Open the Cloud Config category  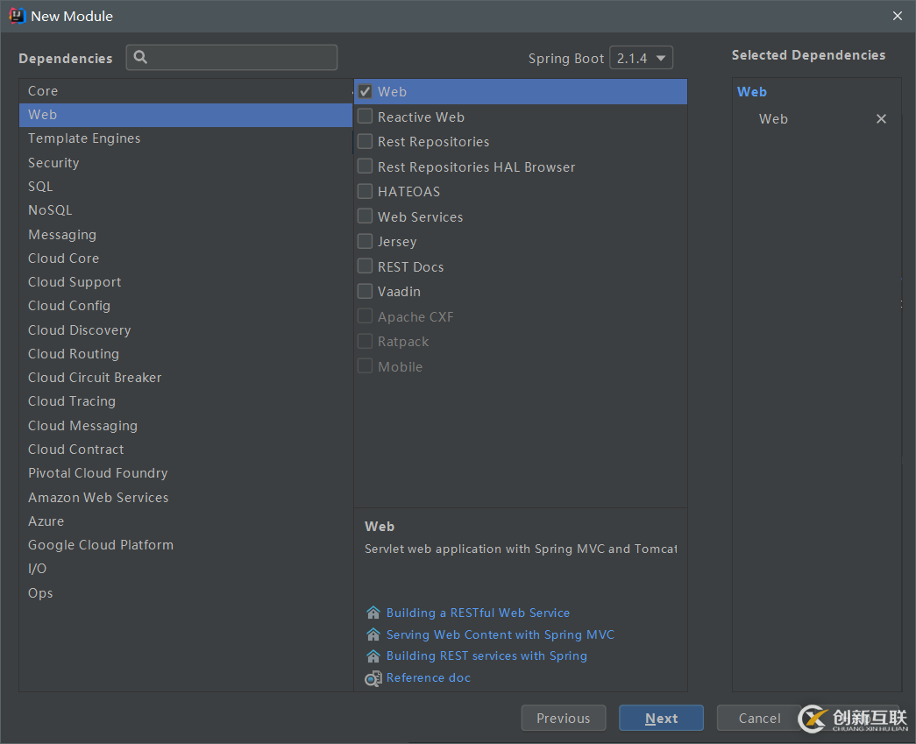tap(186, 306)
